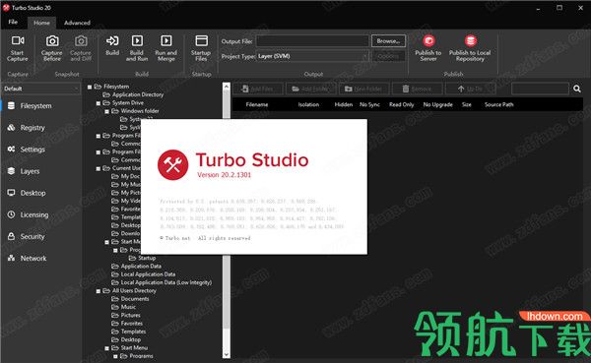Click the Isolation column header

(308, 104)
